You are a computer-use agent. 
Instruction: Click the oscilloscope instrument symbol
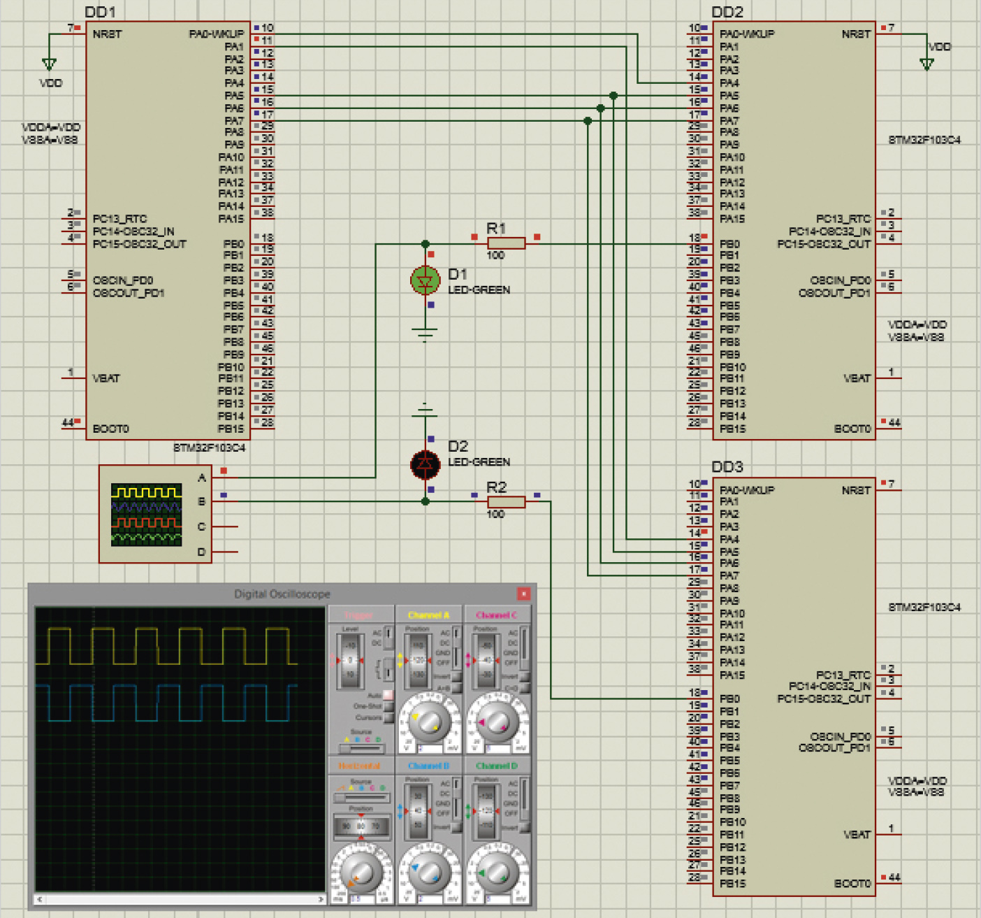pos(155,514)
